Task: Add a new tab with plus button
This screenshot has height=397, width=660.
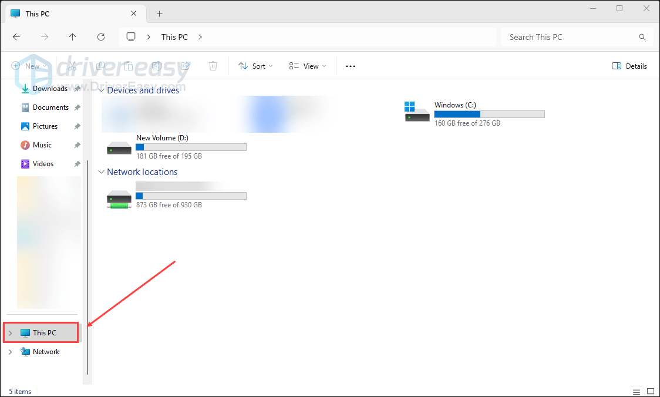Action: (159, 14)
